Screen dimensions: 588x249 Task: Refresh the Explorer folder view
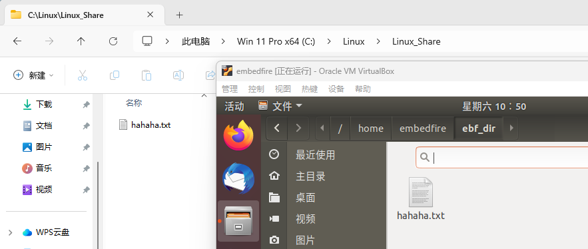(x=113, y=41)
